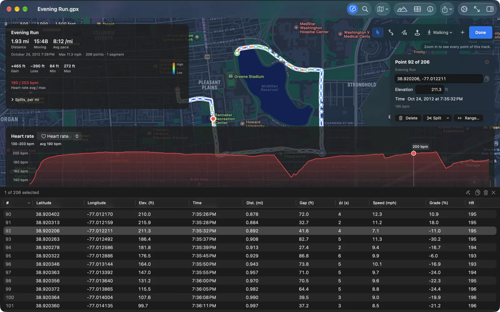Toggle the edit mode pencil icon in toolbar
This screenshot has width=500, height=312.
[x=353, y=9]
